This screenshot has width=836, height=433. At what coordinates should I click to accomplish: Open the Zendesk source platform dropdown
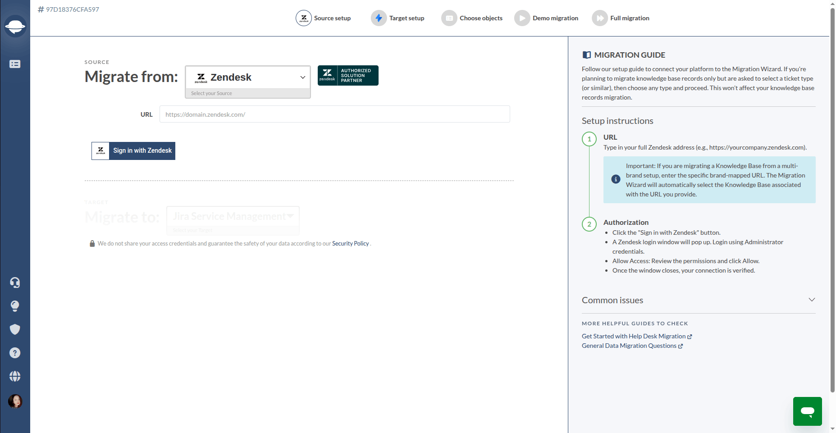pyautogui.click(x=248, y=77)
